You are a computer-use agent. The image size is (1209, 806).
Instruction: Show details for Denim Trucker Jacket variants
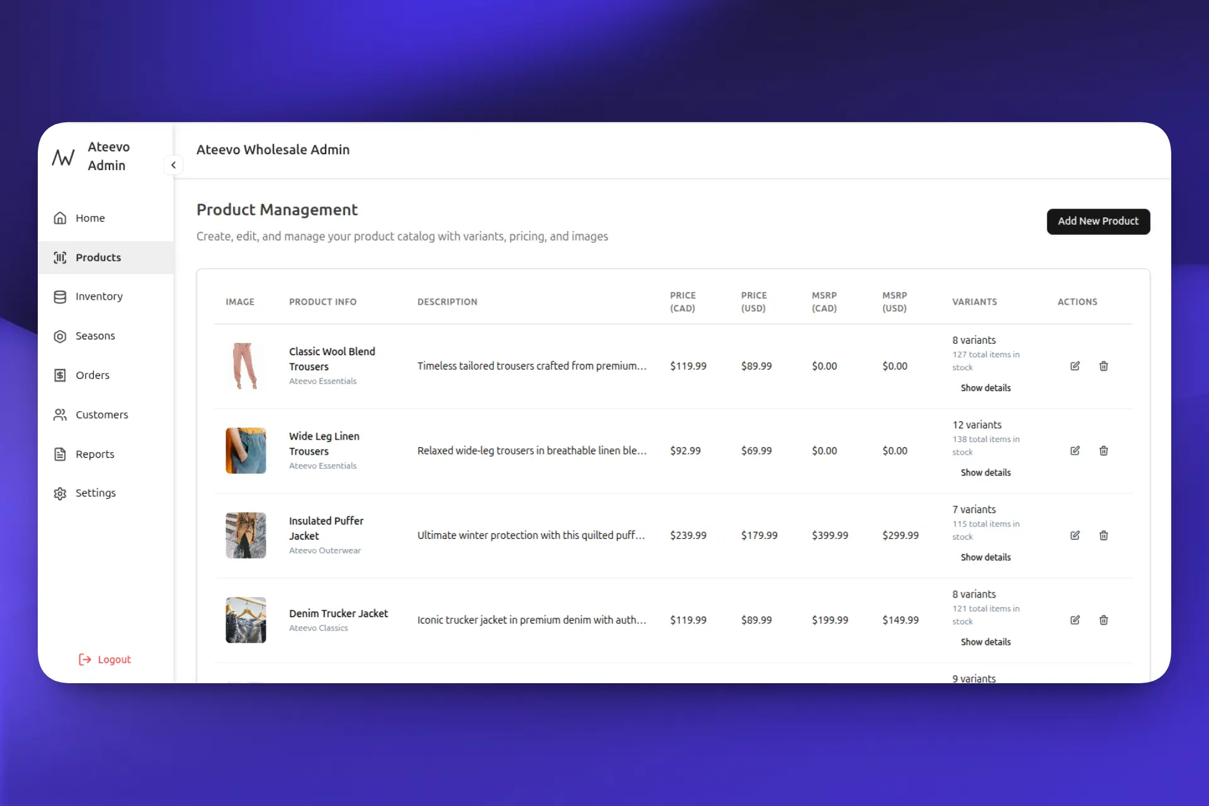pos(985,642)
